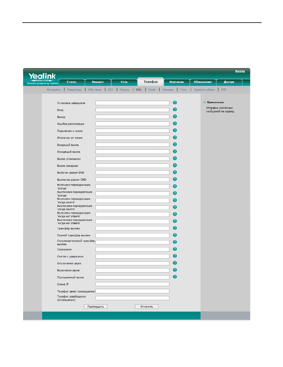The height and width of the screenshot is (367, 283).
Task: Focus the 'Вызов завершен' input field
Action: click(132, 166)
